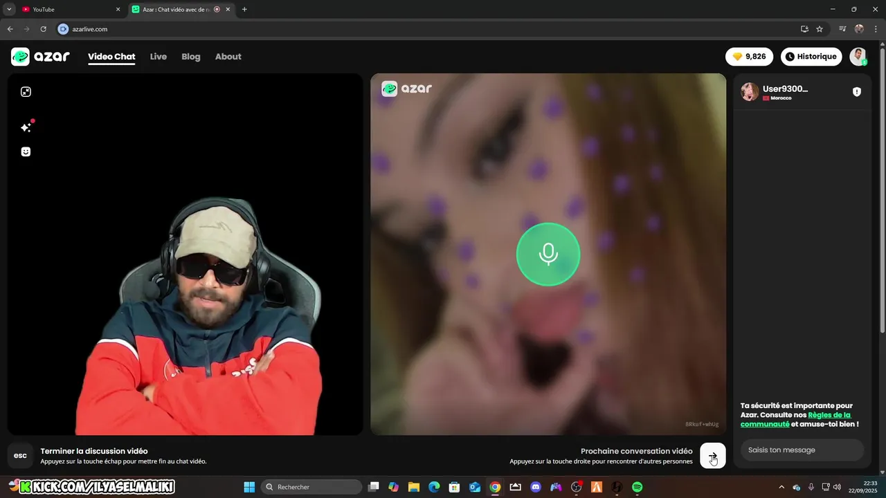Go to the About page

228,57
